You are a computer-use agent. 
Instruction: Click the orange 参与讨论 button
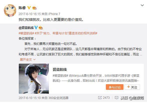[114, 87]
